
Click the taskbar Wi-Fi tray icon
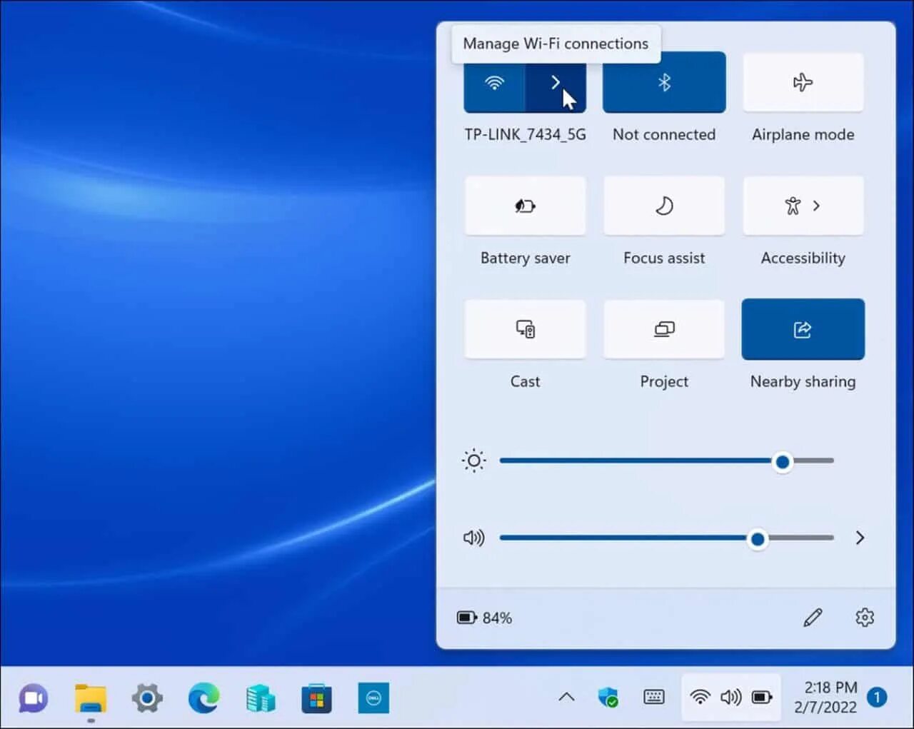(700, 697)
